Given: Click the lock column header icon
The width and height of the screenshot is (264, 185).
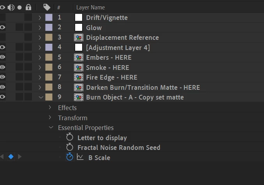Looking at the screenshot, I should [x=28, y=7].
